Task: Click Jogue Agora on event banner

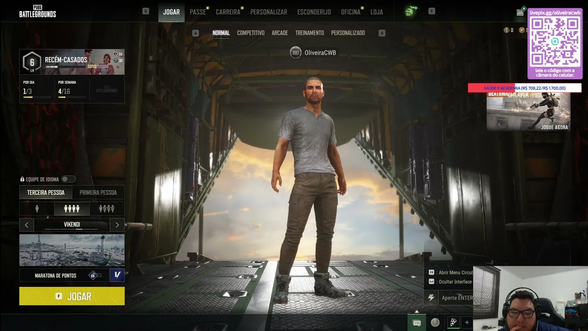Action: (554, 127)
